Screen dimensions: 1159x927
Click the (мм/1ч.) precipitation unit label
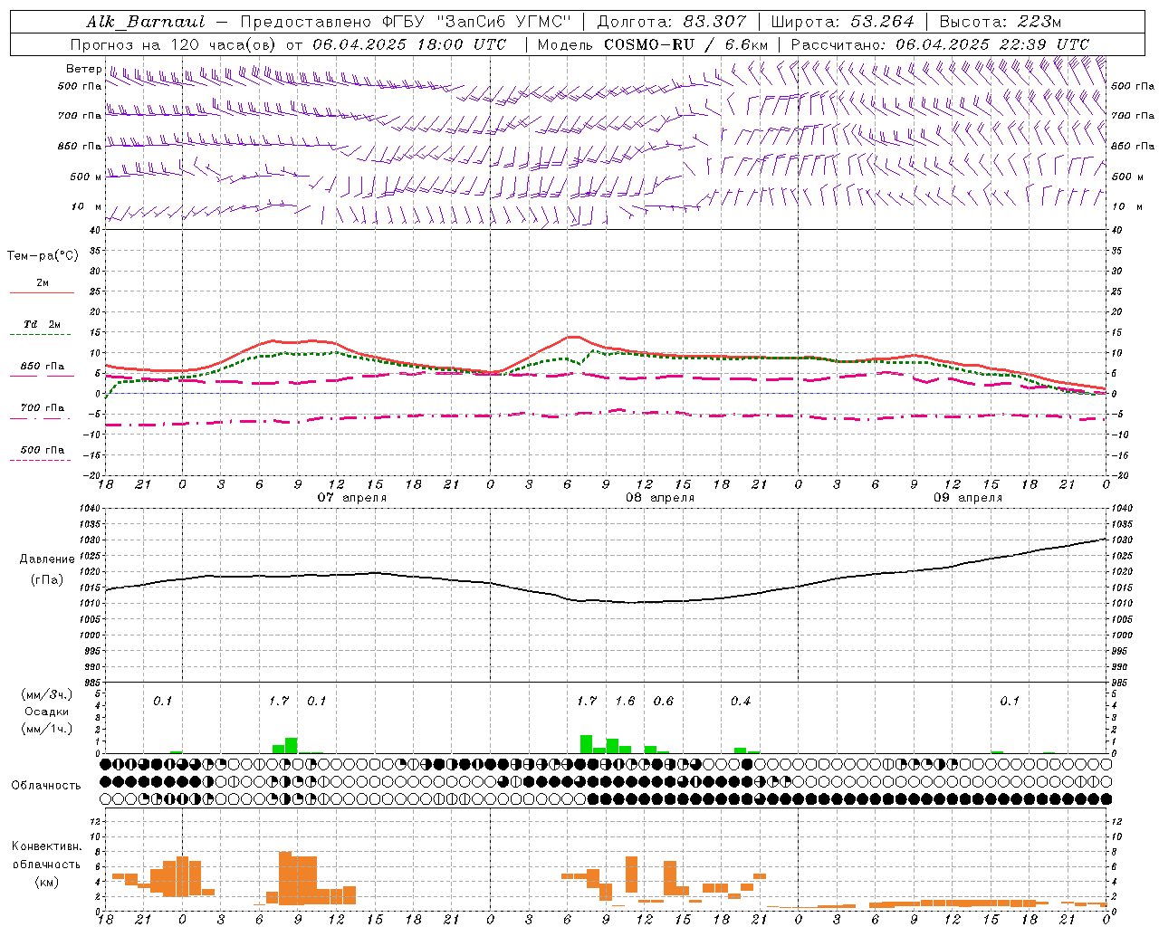(x=47, y=729)
